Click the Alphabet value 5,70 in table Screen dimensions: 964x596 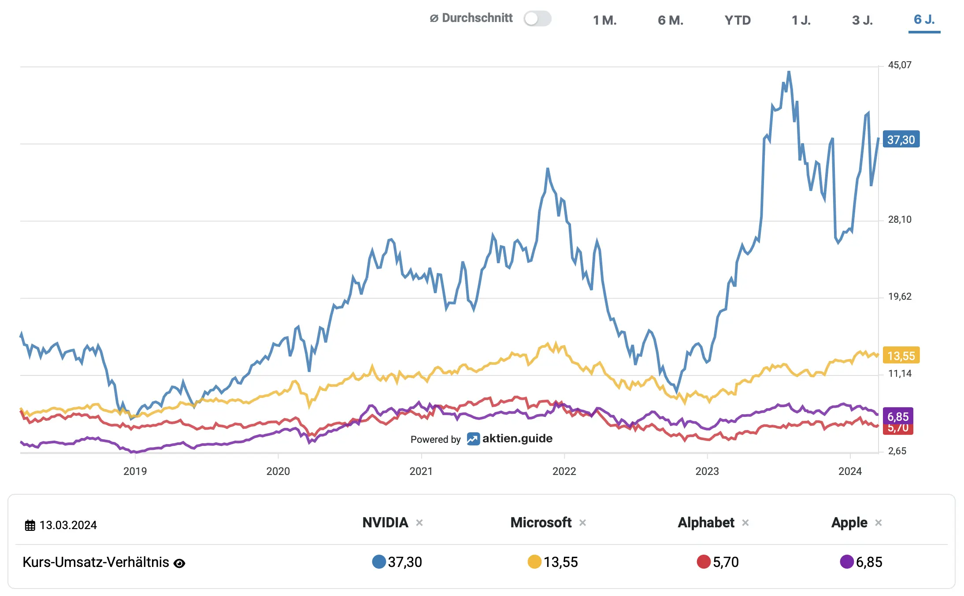click(726, 562)
